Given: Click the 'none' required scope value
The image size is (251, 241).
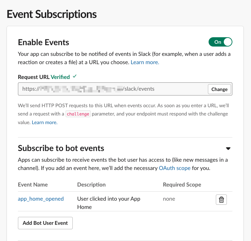Looking at the screenshot, I should click(169, 199).
